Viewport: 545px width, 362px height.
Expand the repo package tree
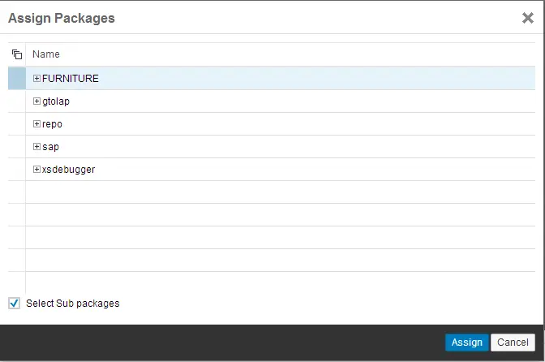36,124
